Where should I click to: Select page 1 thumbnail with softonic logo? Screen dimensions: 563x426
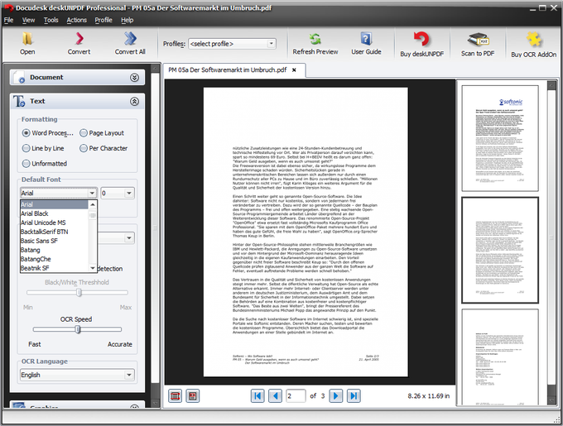tap(500, 138)
